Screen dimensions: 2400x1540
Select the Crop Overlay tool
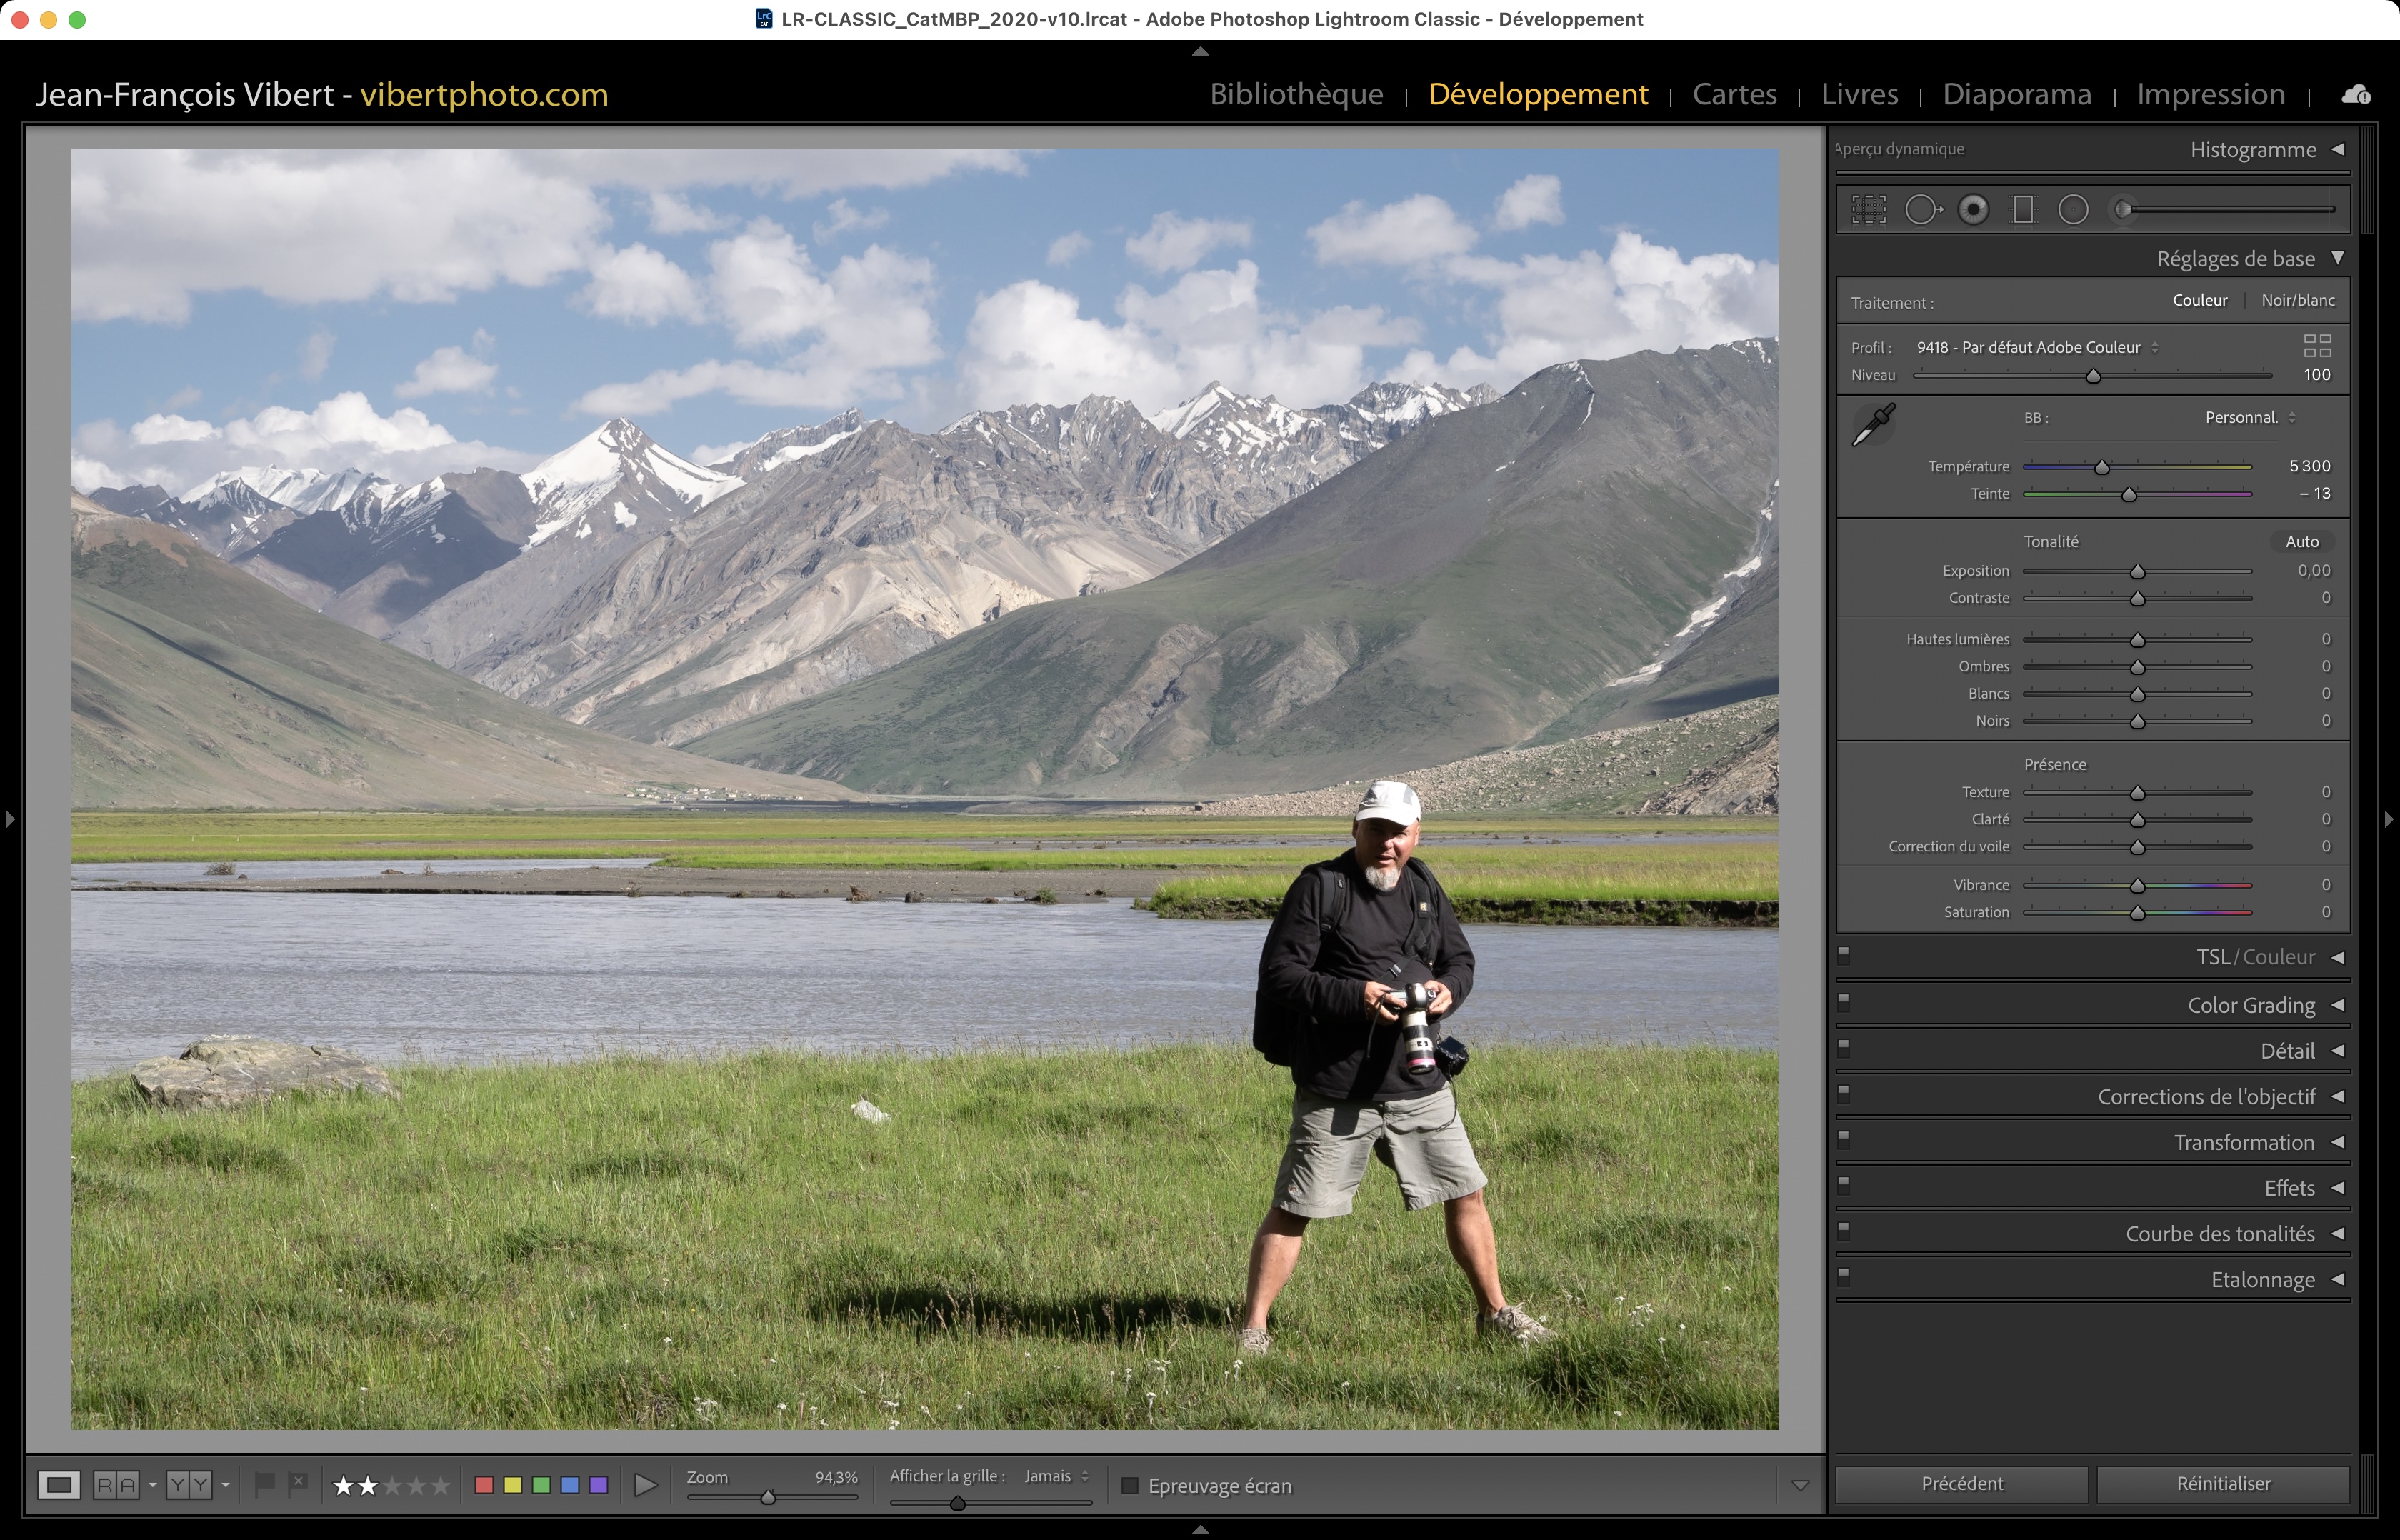pos(1868,210)
